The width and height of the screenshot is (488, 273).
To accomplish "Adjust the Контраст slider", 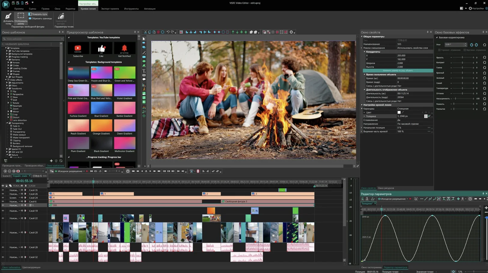I will point(462,63).
